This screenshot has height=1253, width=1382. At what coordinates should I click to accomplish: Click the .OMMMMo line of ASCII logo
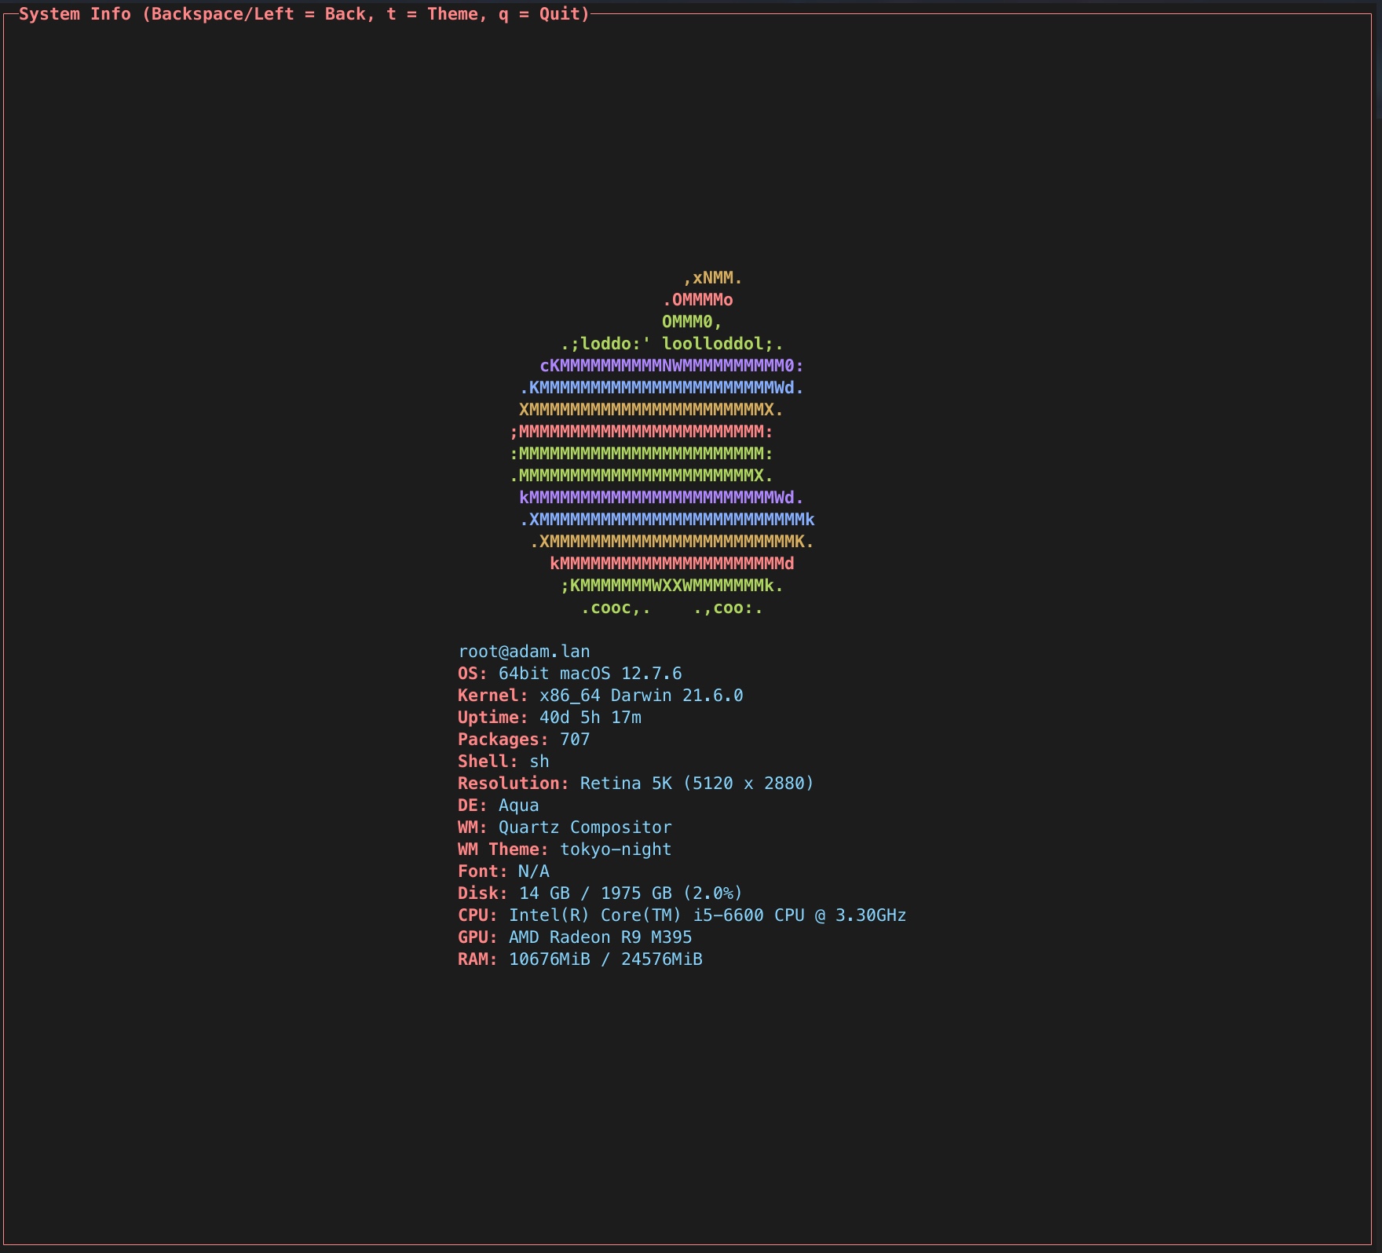click(698, 300)
